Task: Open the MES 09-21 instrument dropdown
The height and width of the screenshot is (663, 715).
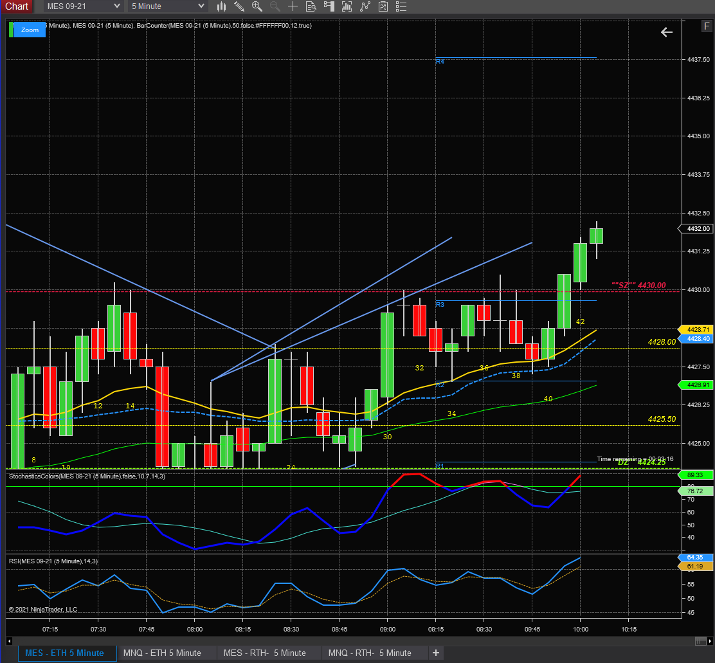Action: pos(84,6)
